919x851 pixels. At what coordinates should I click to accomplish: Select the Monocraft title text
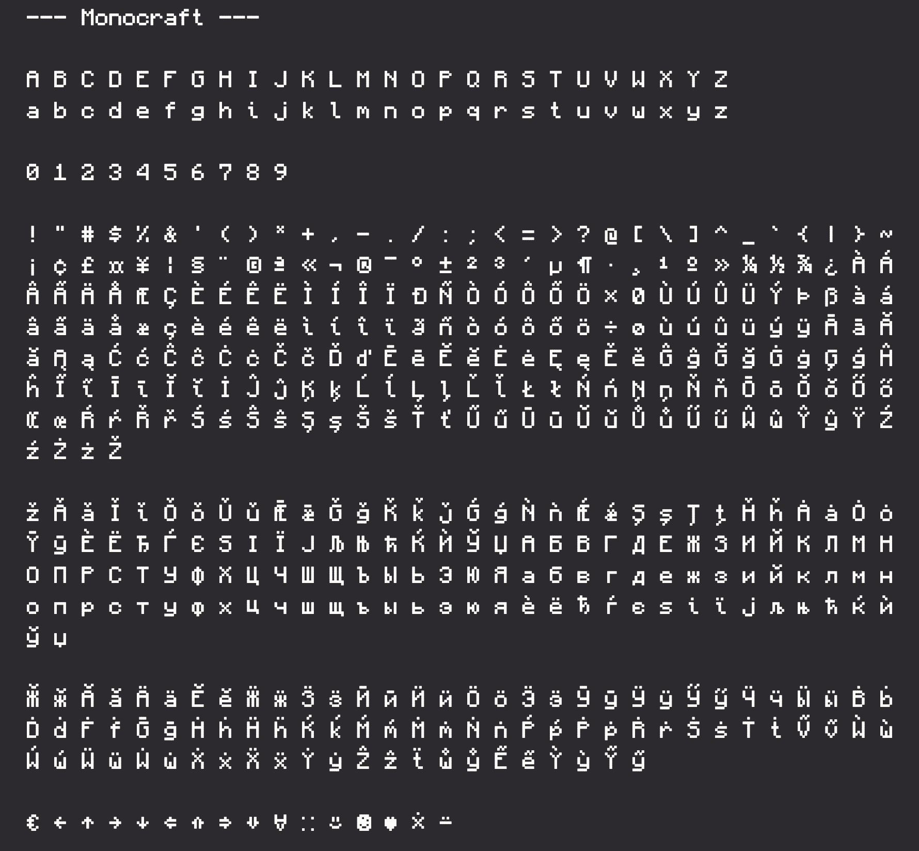(142, 18)
